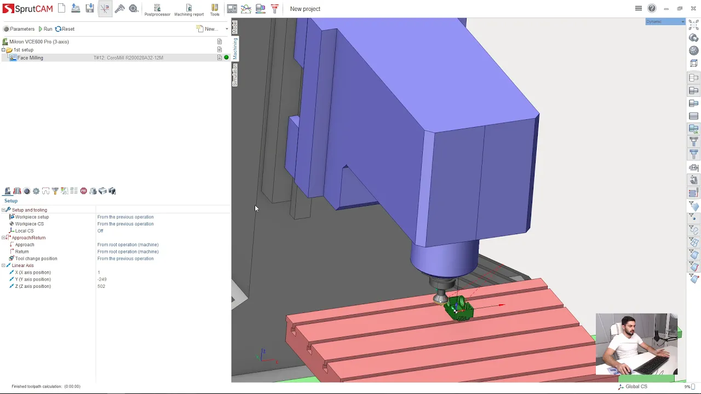Toggle the part visibility with ok icon
The height and width of the screenshot is (394, 701).
click(x=694, y=129)
